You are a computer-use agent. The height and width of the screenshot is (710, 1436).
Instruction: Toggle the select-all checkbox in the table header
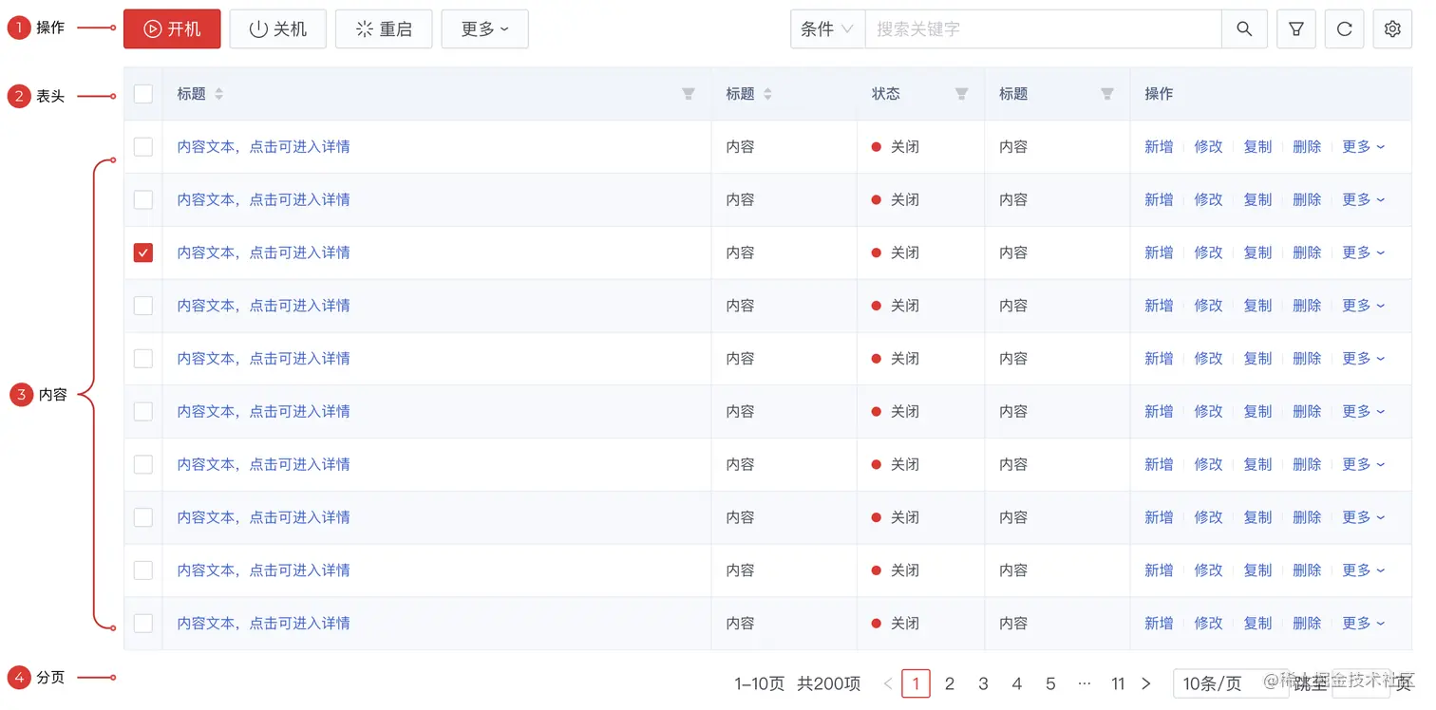point(143,94)
